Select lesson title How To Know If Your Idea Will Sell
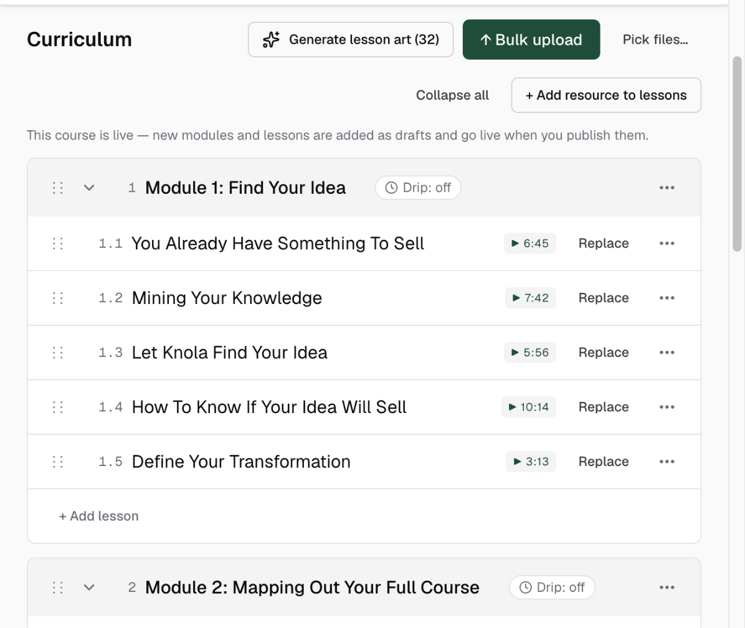 click(x=269, y=407)
